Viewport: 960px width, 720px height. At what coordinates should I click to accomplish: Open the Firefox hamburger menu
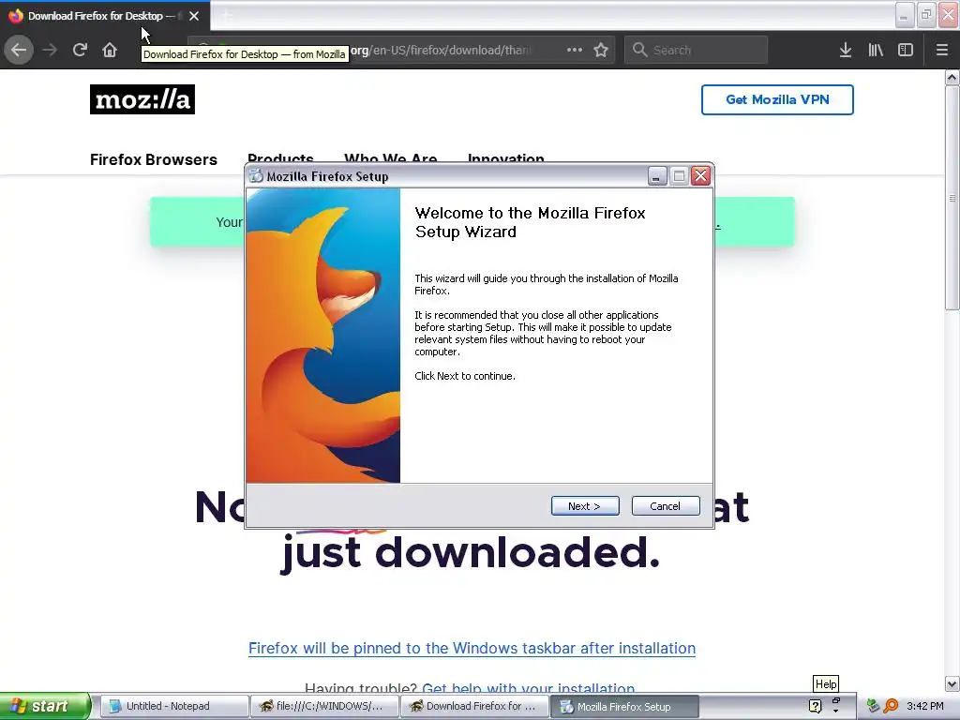941,50
